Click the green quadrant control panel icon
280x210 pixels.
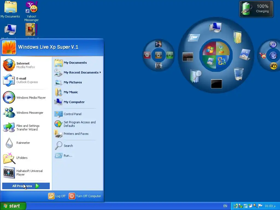point(210,61)
